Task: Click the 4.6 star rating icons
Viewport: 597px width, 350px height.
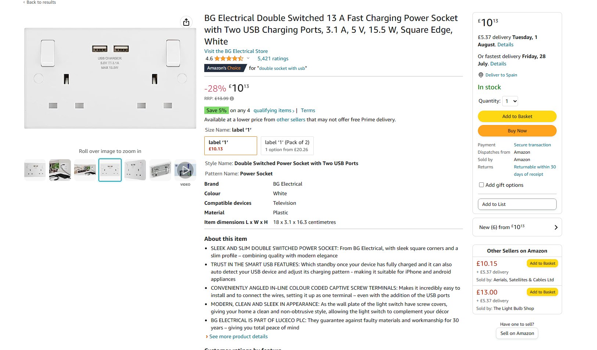Action: (x=229, y=58)
